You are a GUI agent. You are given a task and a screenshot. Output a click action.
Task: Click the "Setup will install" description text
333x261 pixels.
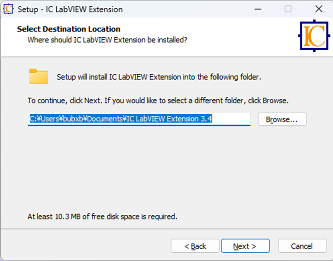[159, 77]
